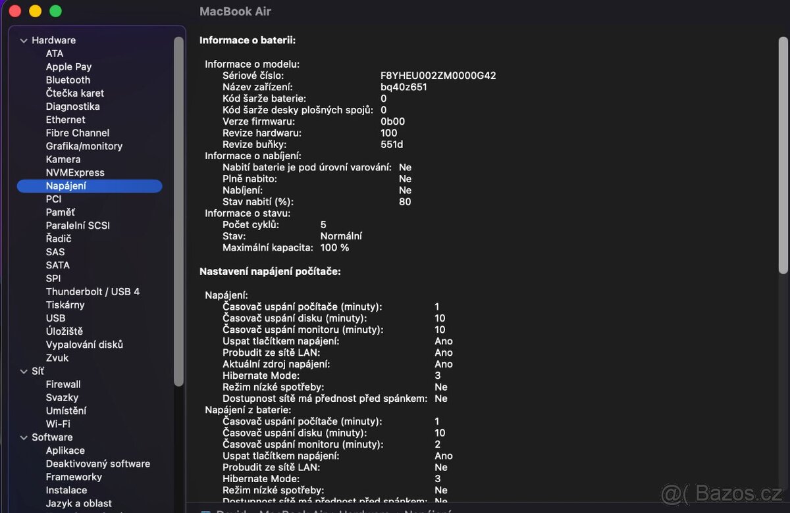Collapse the Software section chevron
The image size is (790, 513).
point(24,437)
